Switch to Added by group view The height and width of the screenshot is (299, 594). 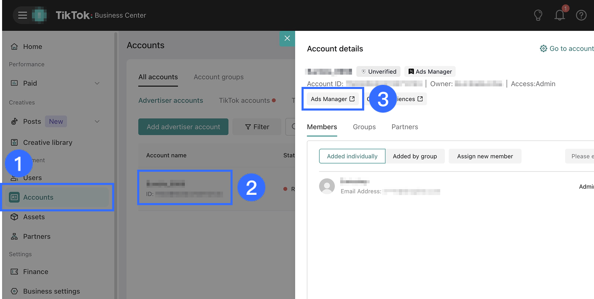(x=415, y=156)
